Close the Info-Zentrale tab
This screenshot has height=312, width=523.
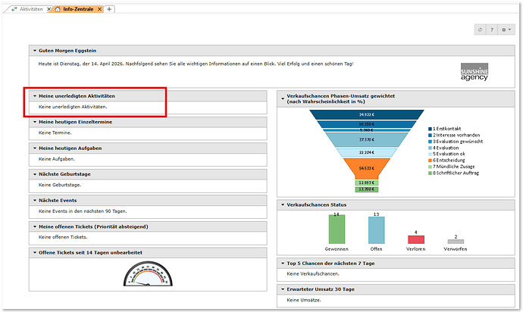[x=100, y=9]
